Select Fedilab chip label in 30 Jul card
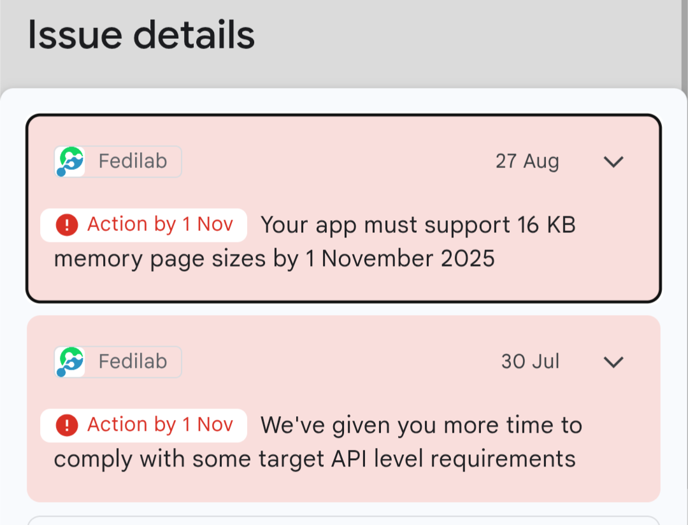Viewport: 688px width, 525px height. coord(133,362)
